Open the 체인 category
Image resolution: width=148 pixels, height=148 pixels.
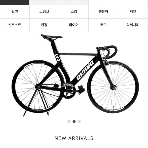133,12
